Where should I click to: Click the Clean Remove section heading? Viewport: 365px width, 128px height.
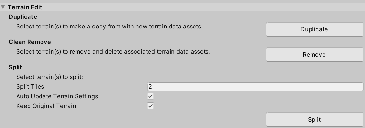pos(30,42)
